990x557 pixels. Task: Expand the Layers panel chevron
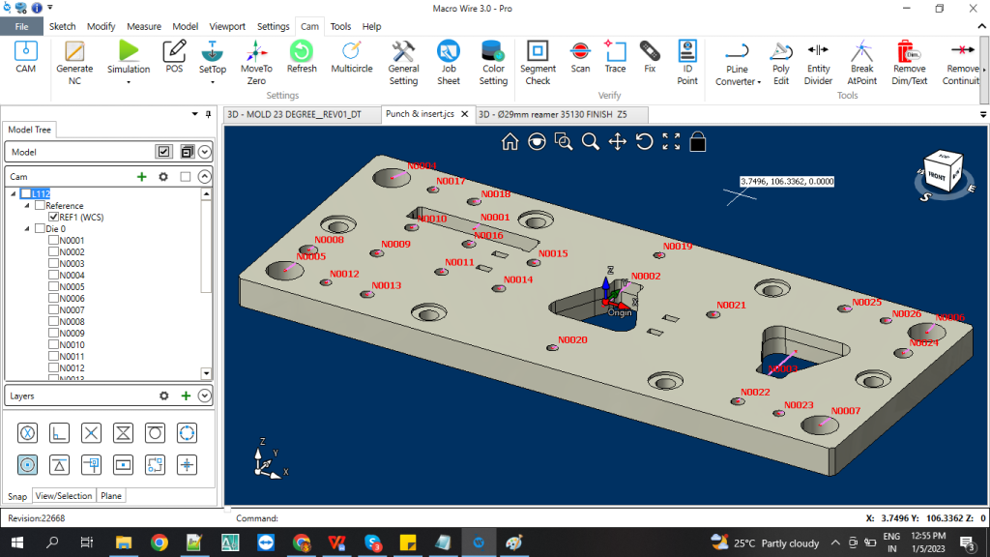pos(203,396)
